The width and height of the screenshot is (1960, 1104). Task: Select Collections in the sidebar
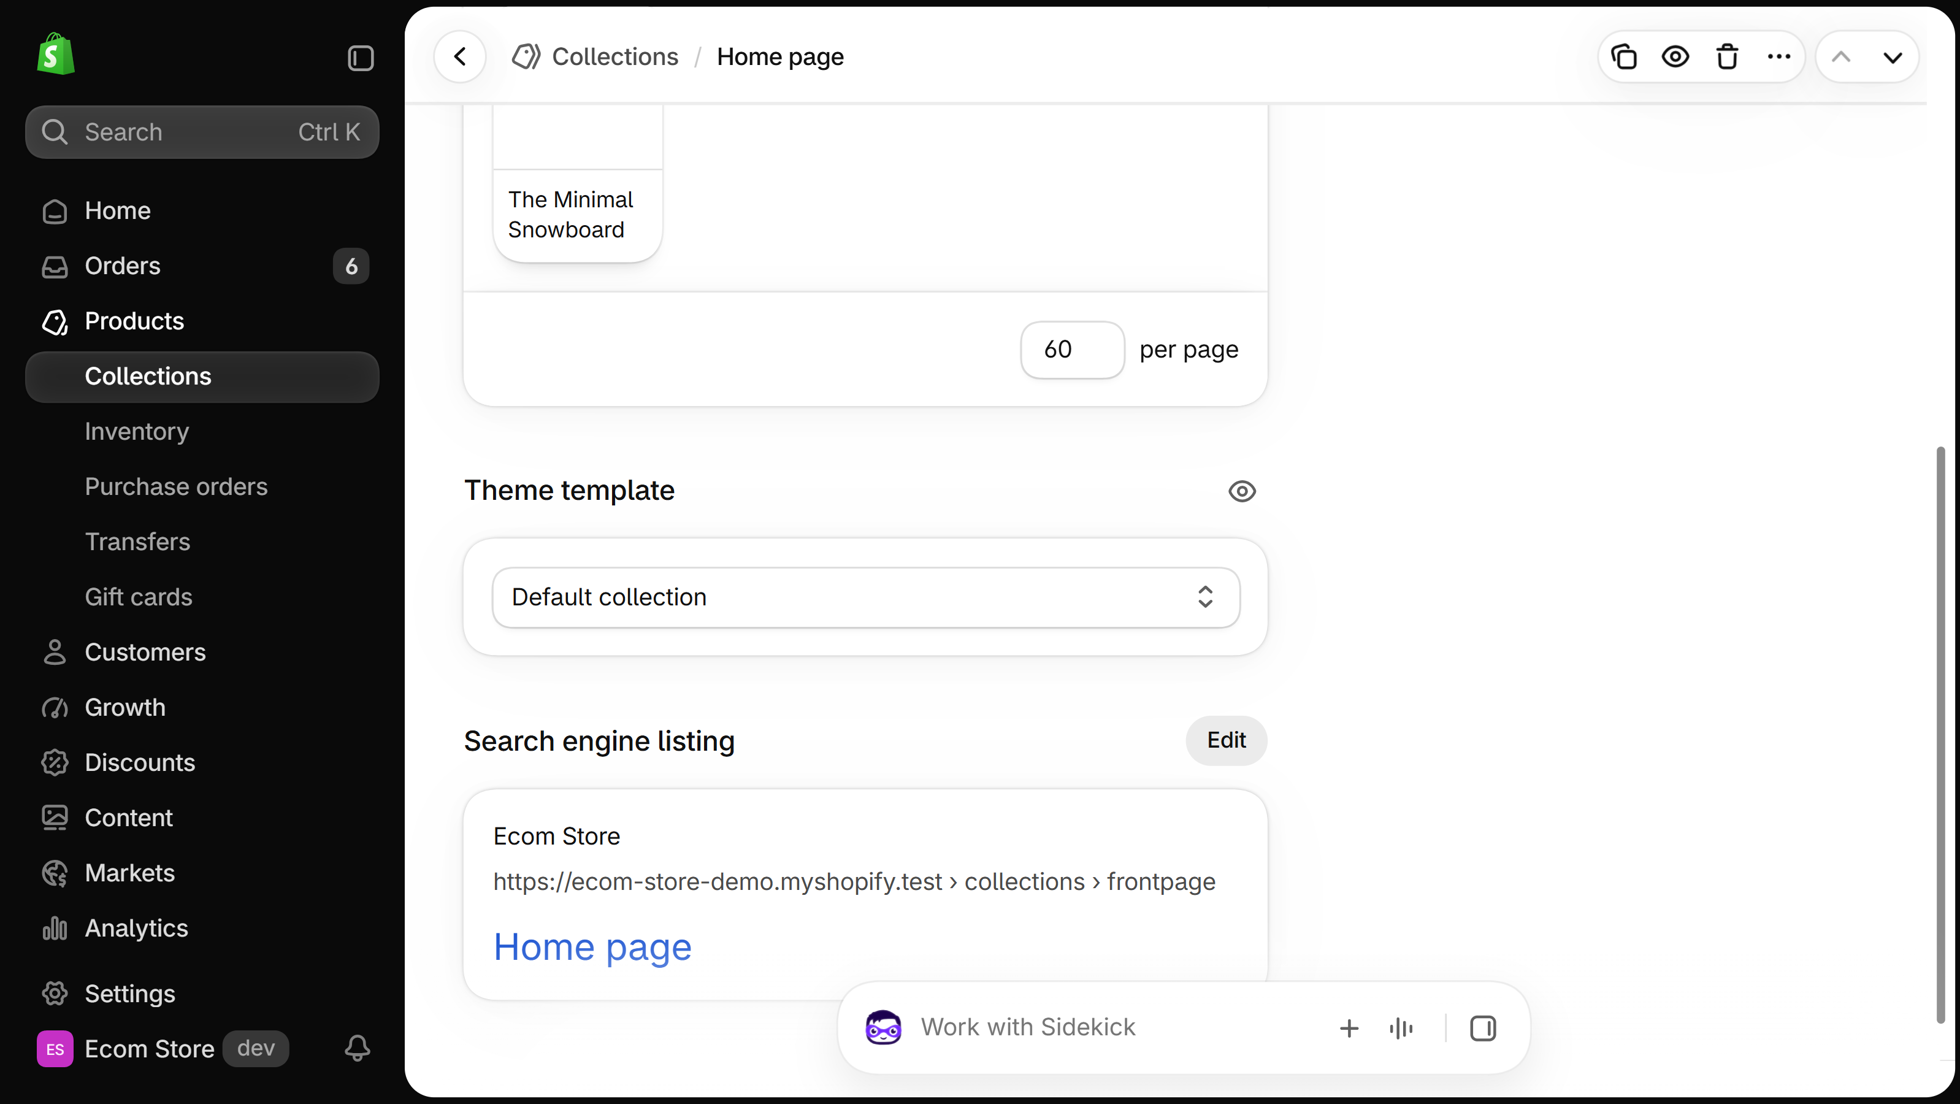click(x=202, y=377)
